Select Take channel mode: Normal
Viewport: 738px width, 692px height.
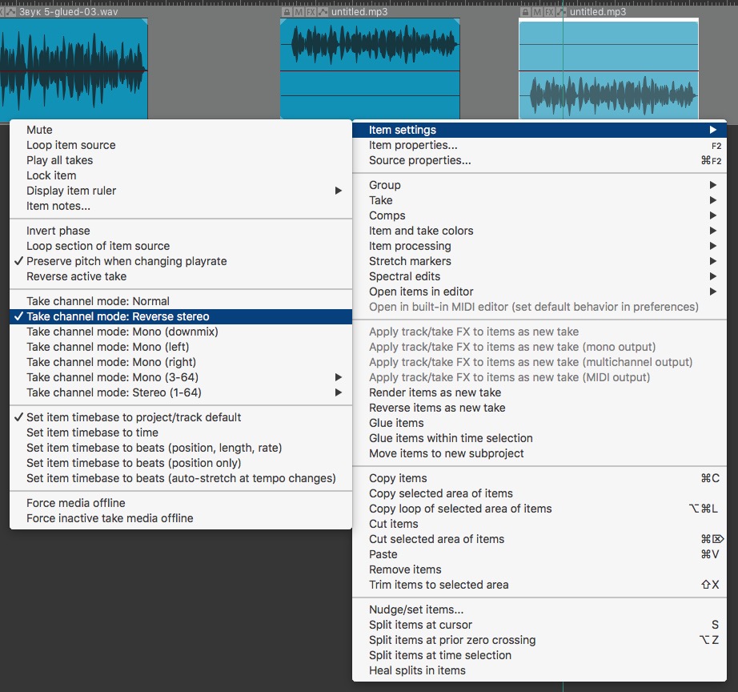[x=181, y=301]
